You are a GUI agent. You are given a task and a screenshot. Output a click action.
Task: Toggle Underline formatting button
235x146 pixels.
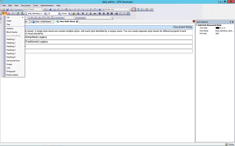pos(91,14)
